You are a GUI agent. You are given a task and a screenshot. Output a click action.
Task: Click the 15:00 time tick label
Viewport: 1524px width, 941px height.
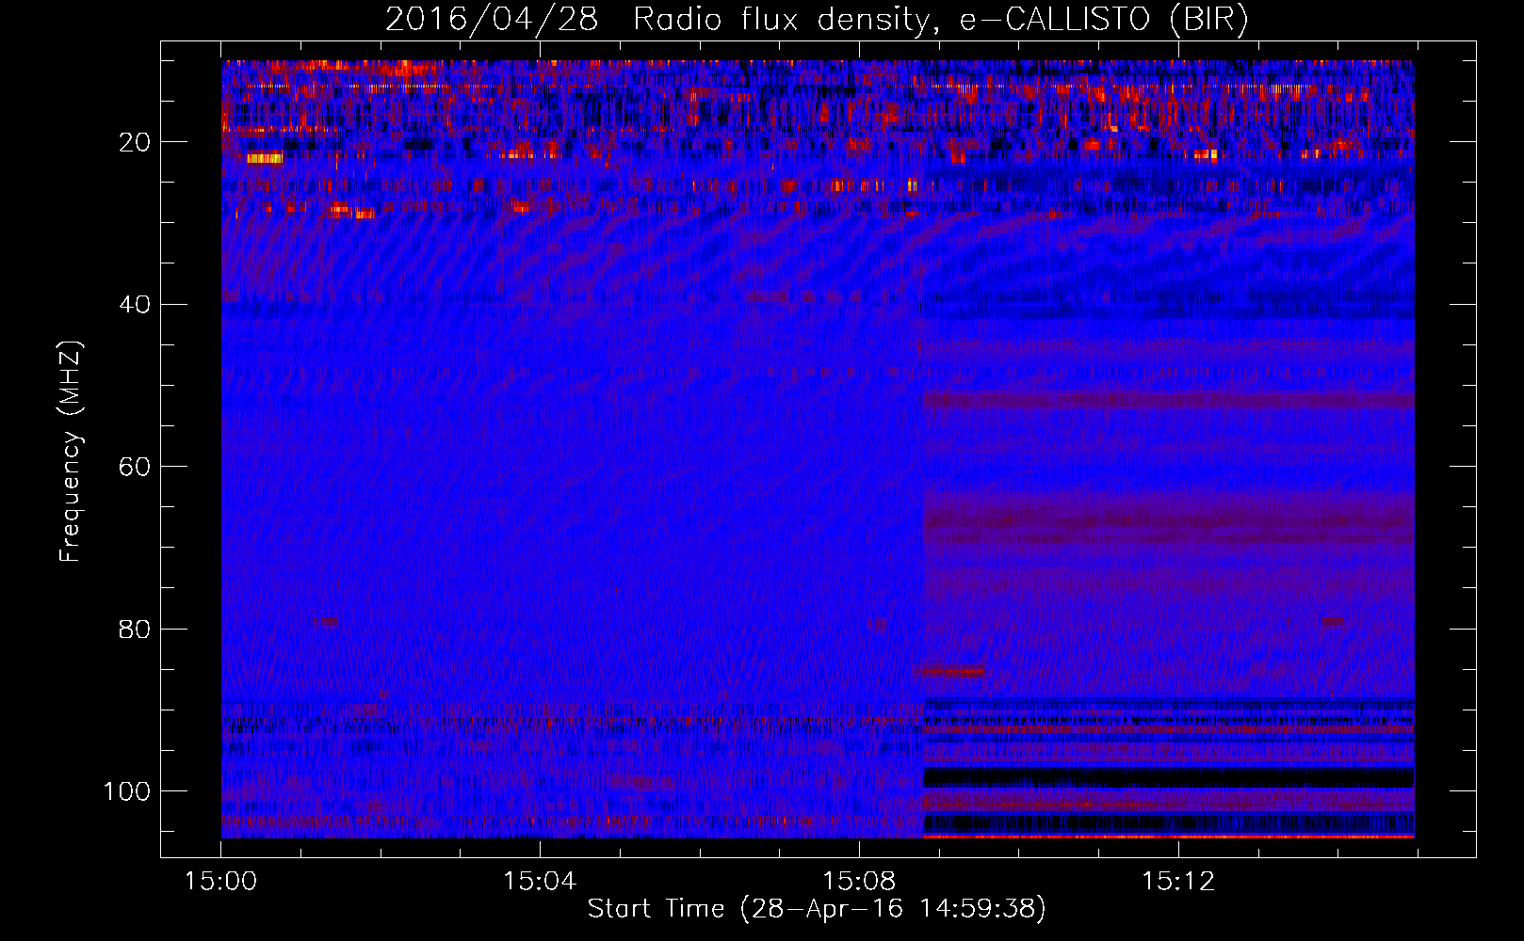[x=221, y=882]
